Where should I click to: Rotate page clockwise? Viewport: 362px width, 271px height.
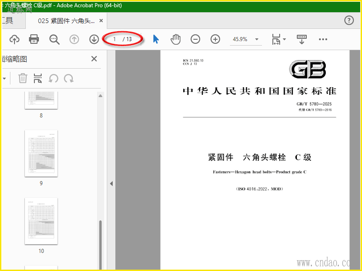point(69,79)
